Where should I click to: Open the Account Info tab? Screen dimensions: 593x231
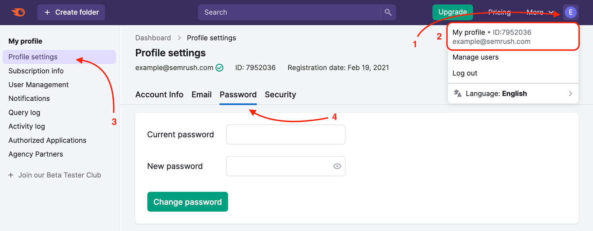(159, 94)
